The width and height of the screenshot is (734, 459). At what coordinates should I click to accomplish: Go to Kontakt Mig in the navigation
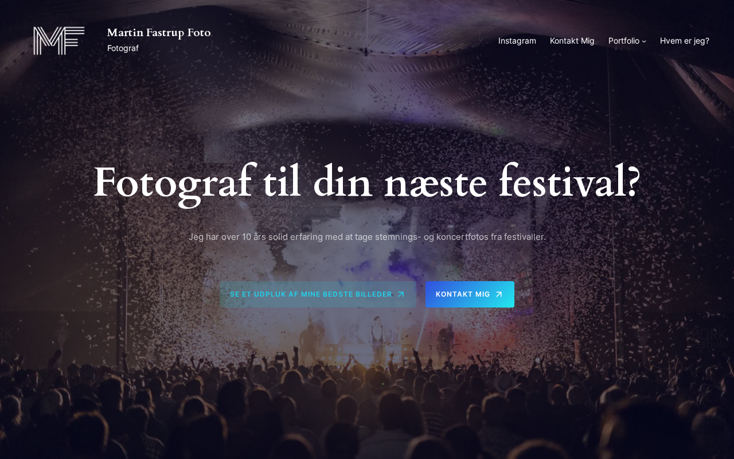(x=572, y=41)
